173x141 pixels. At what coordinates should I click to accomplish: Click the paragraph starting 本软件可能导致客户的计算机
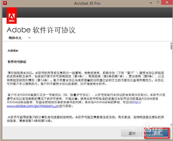86,119
